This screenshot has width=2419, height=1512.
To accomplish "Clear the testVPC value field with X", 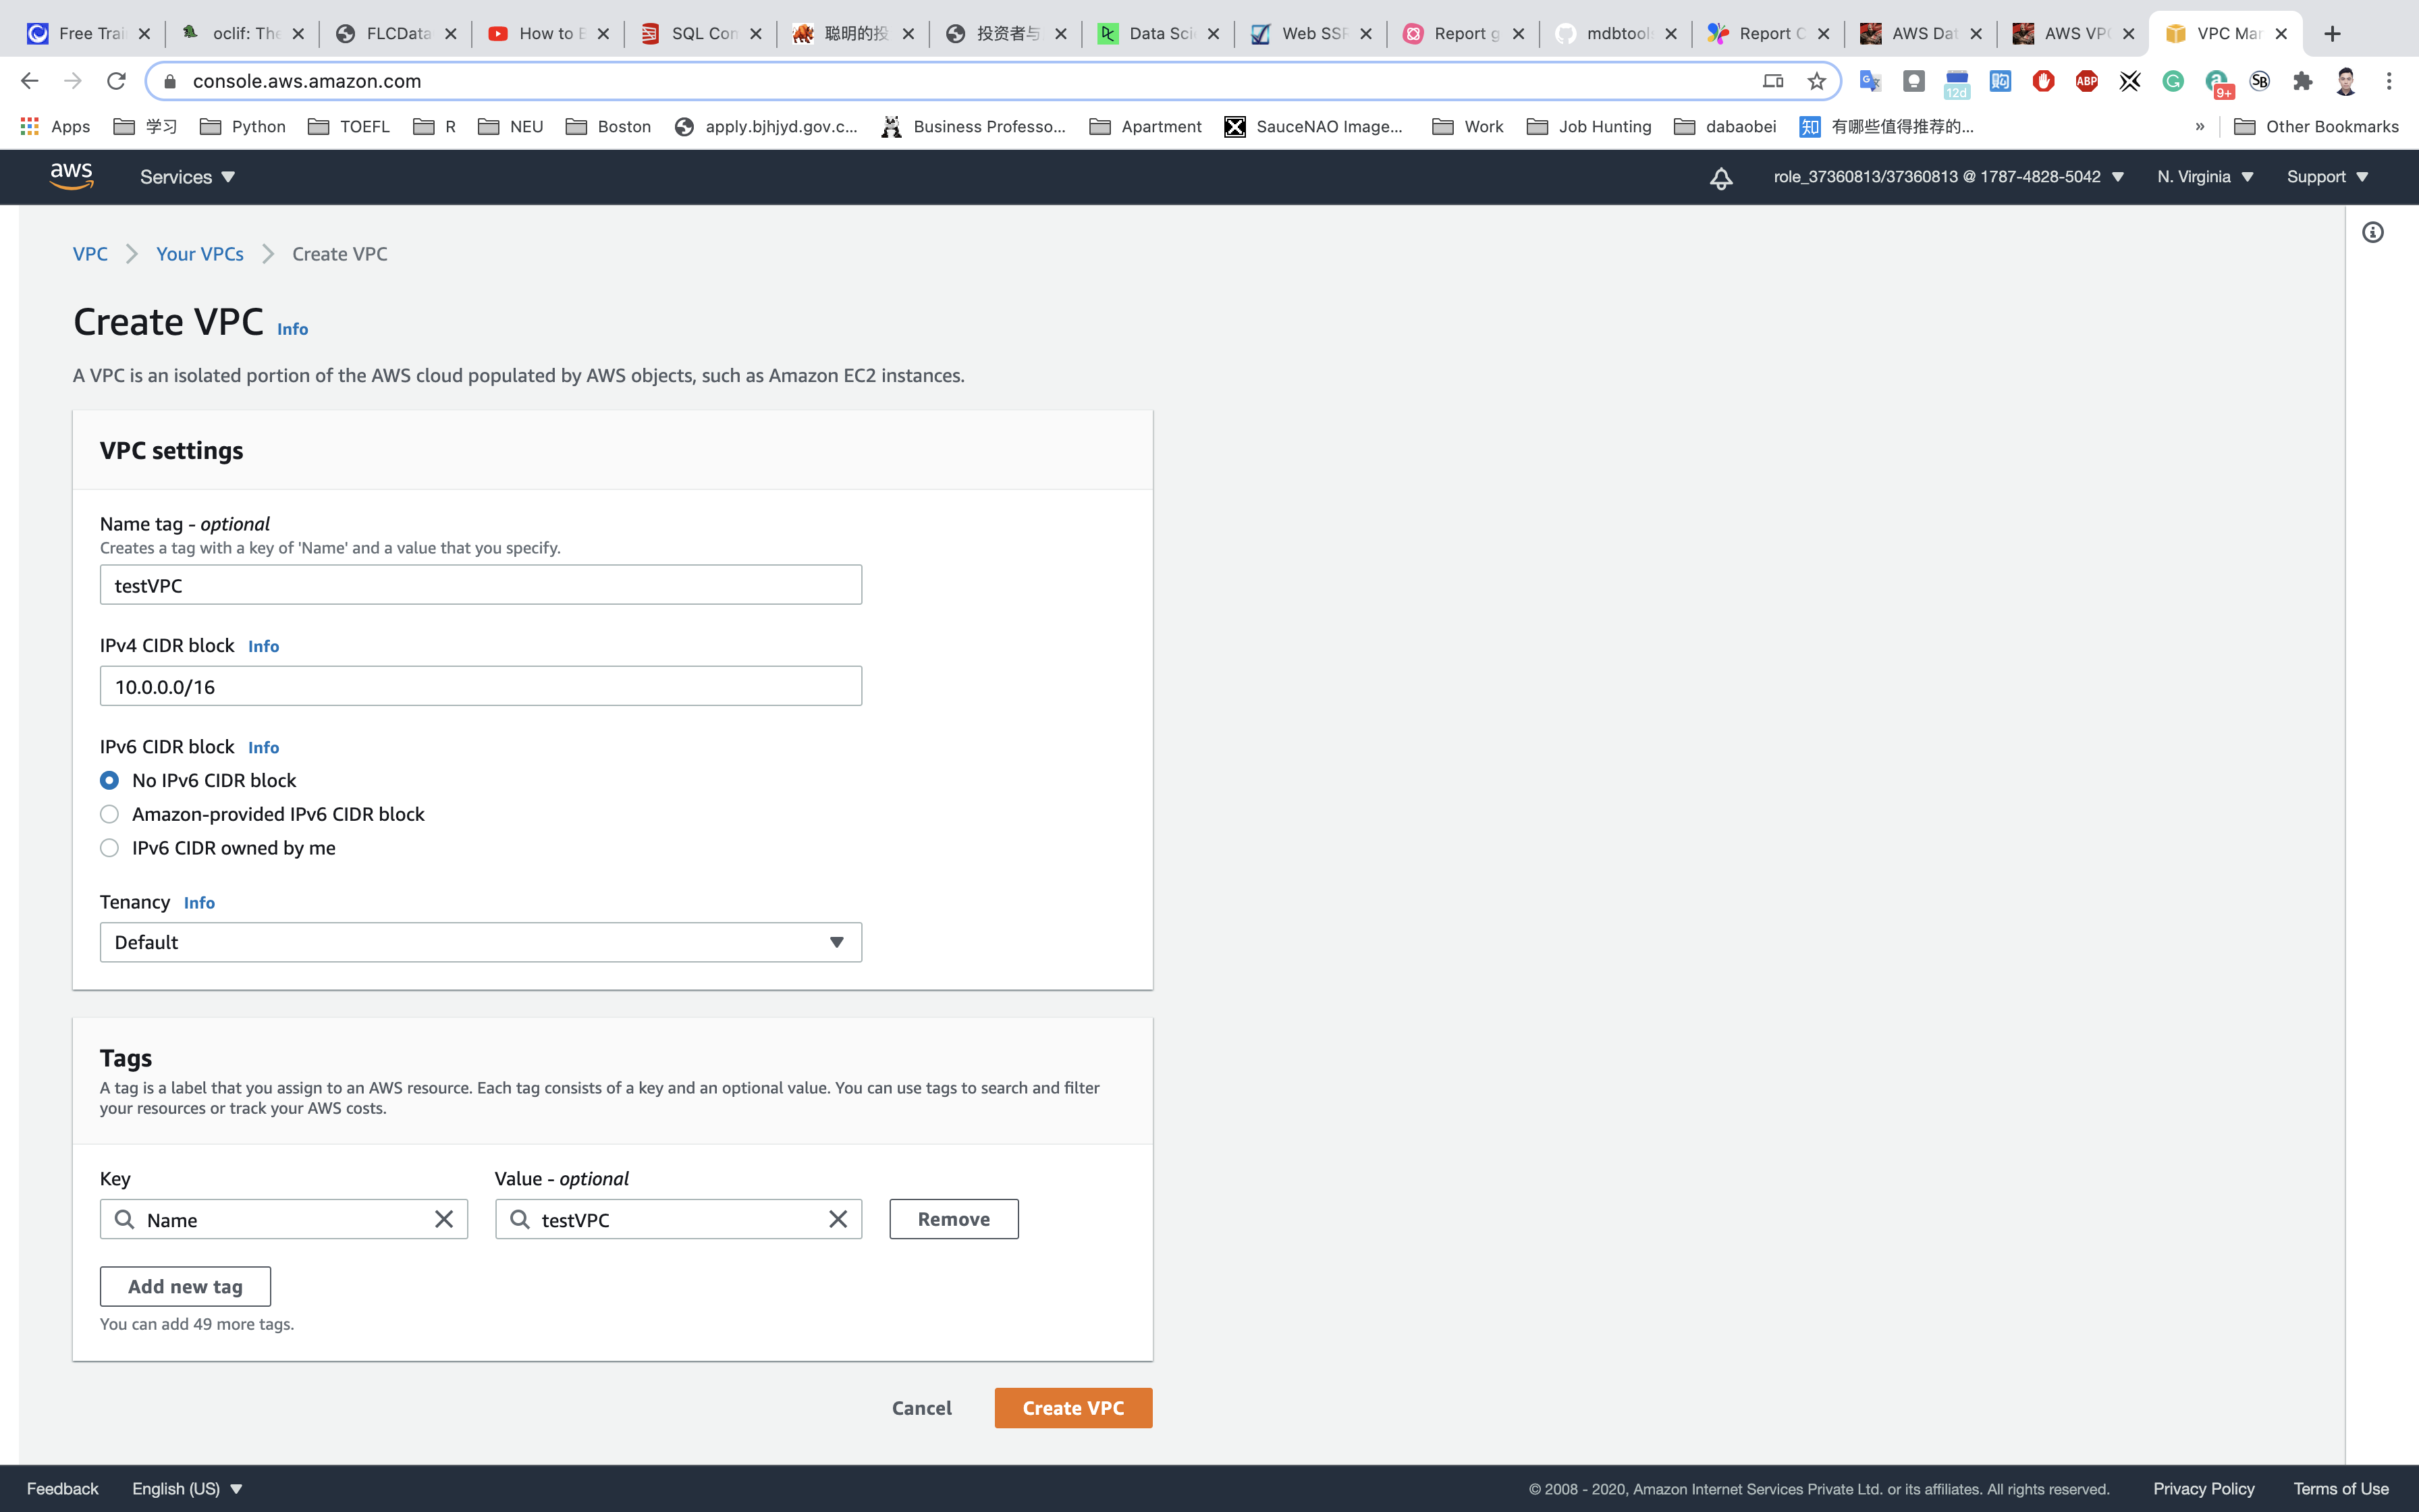I will (838, 1219).
